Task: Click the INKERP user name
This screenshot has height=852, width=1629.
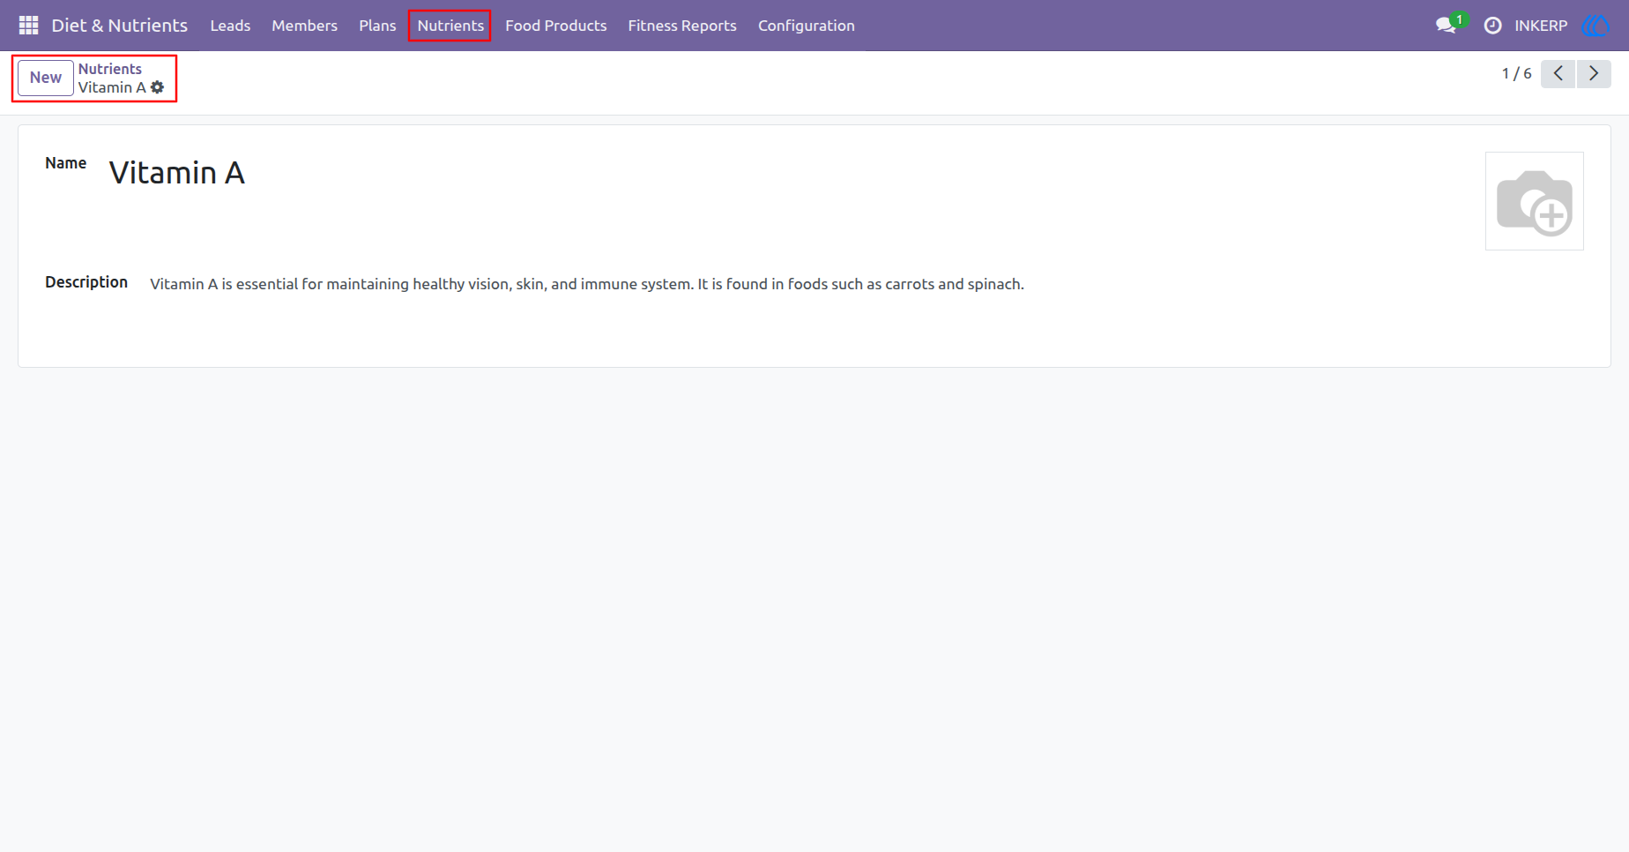Action: point(1541,26)
